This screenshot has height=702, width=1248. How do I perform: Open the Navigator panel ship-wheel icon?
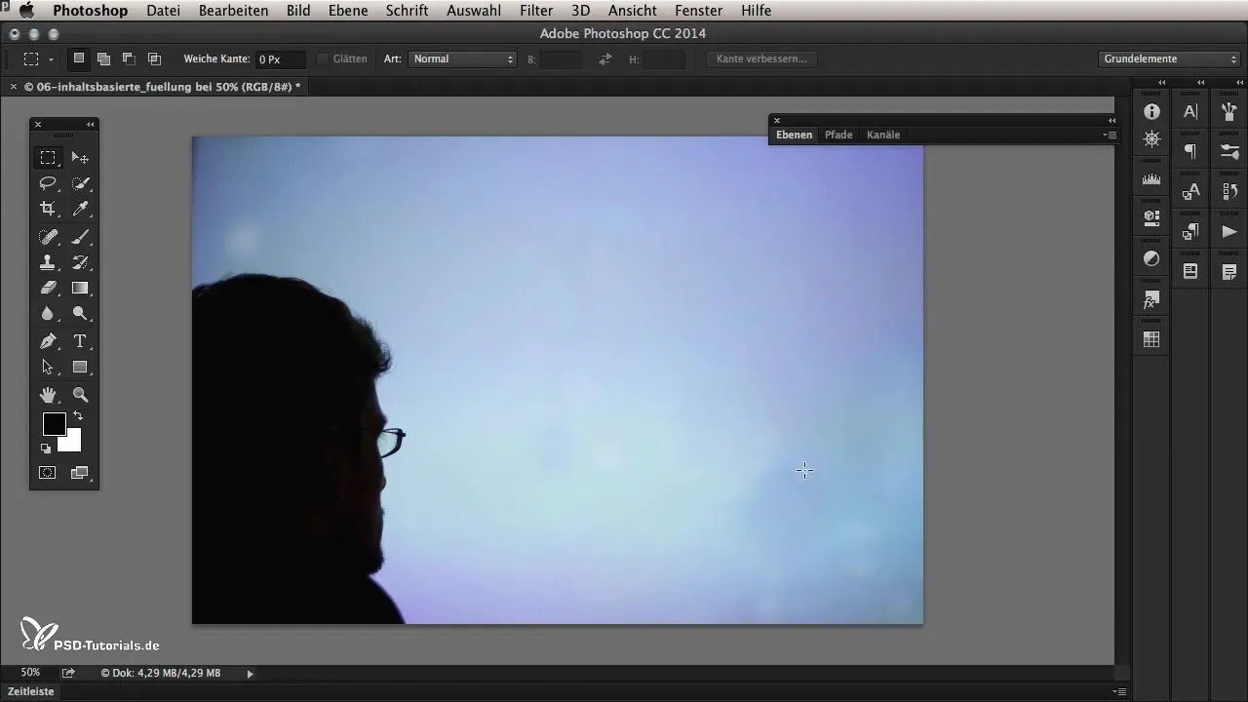pyautogui.click(x=1151, y=139)
